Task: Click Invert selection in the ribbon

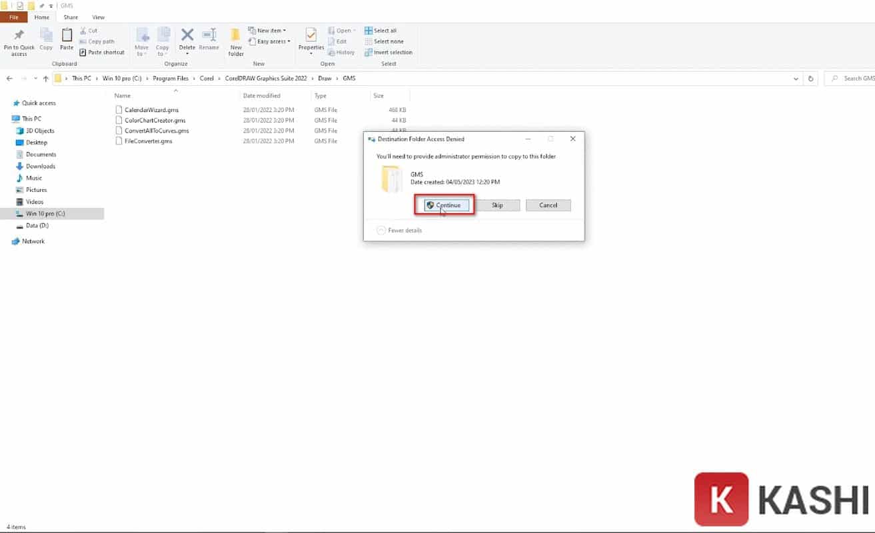Action: (x=388, y=52)
